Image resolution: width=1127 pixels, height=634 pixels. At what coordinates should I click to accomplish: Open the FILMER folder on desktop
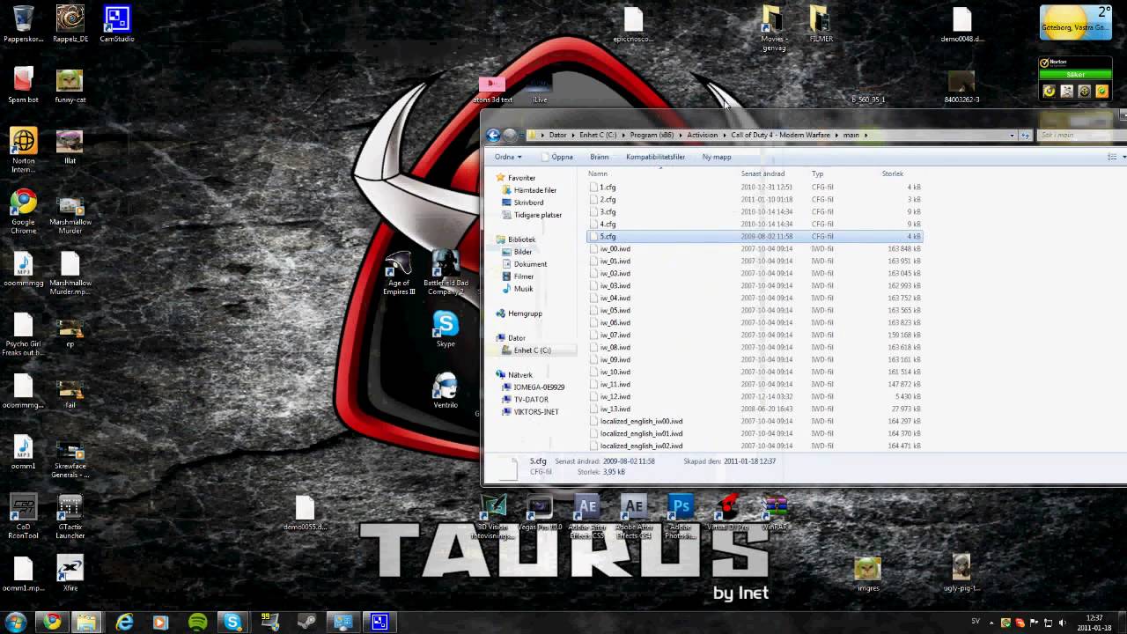pyautogui.click(x=821, y=24)
